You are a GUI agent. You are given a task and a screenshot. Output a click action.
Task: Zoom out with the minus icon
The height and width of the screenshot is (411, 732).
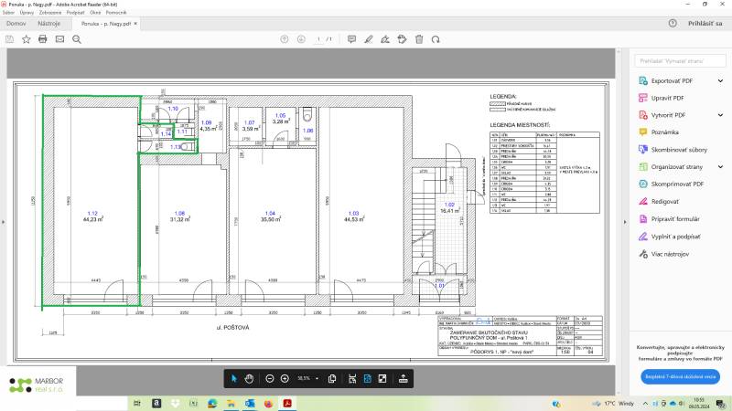270,378
